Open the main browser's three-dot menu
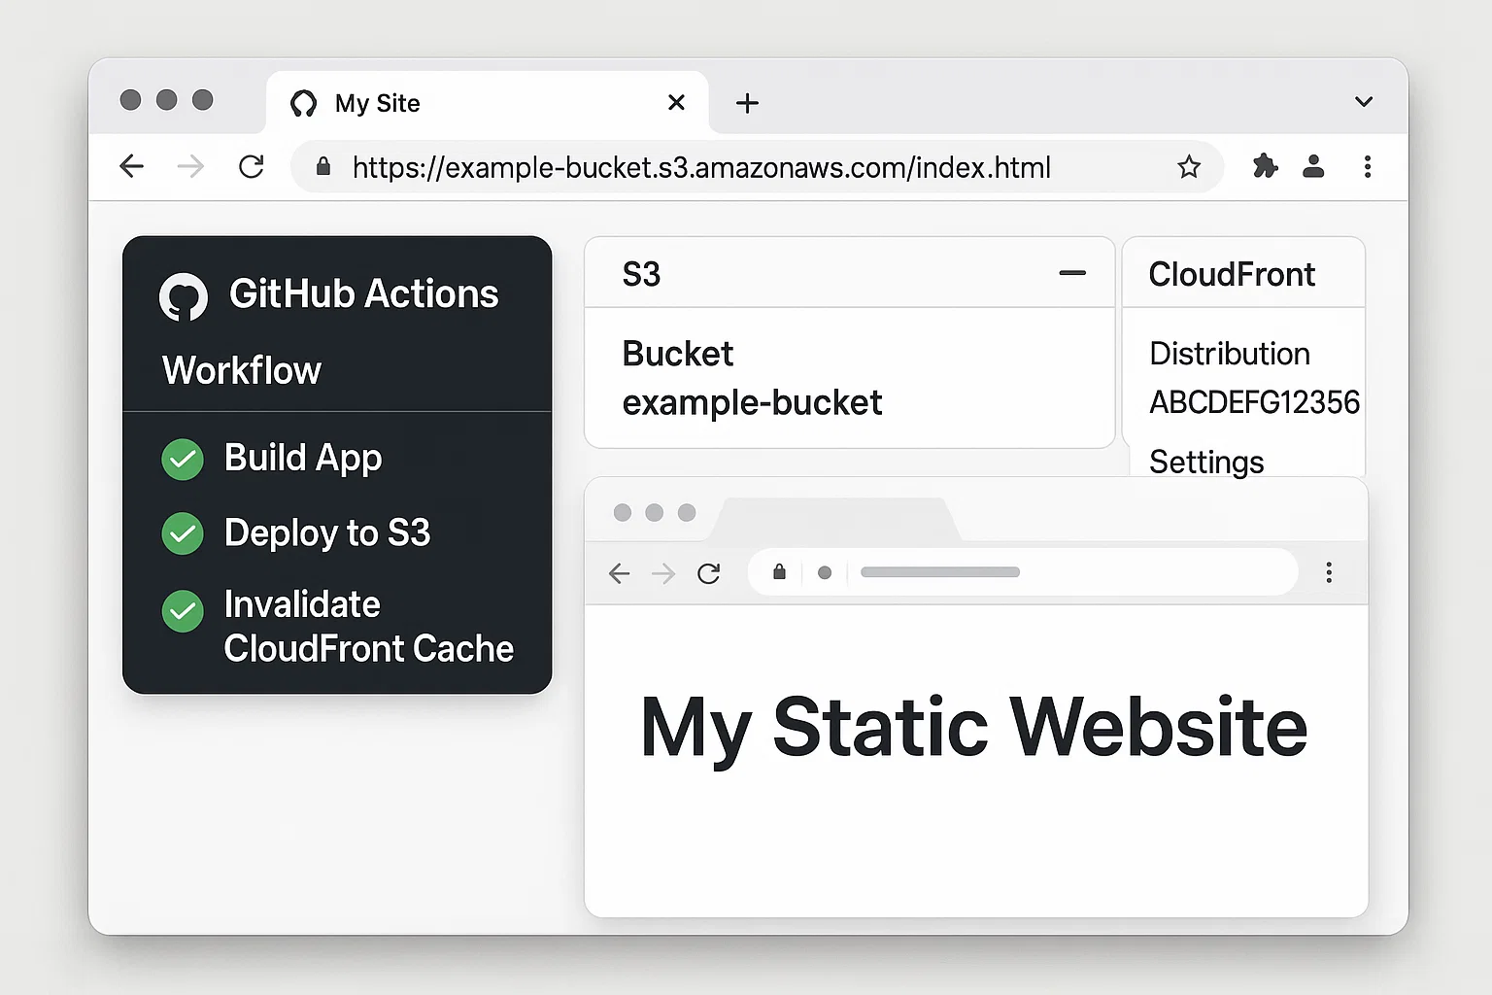Screen dimensions: 1492x995 [1368, 167]
